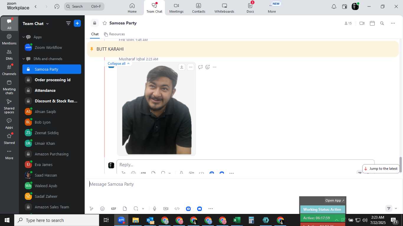Reply in thread to Musharaf Iqbal's message
The height and width of the screenshot is (226, 403).
coord(200,67)
